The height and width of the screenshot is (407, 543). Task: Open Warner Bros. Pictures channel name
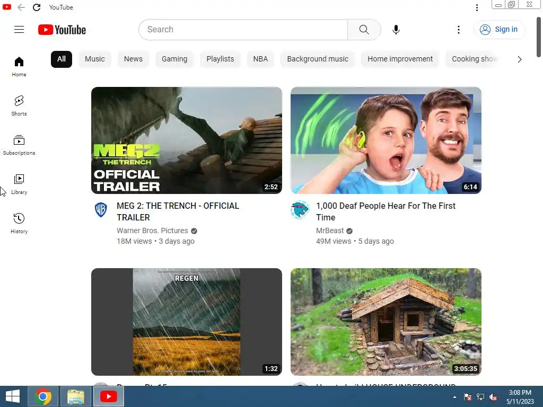point(152,231)
